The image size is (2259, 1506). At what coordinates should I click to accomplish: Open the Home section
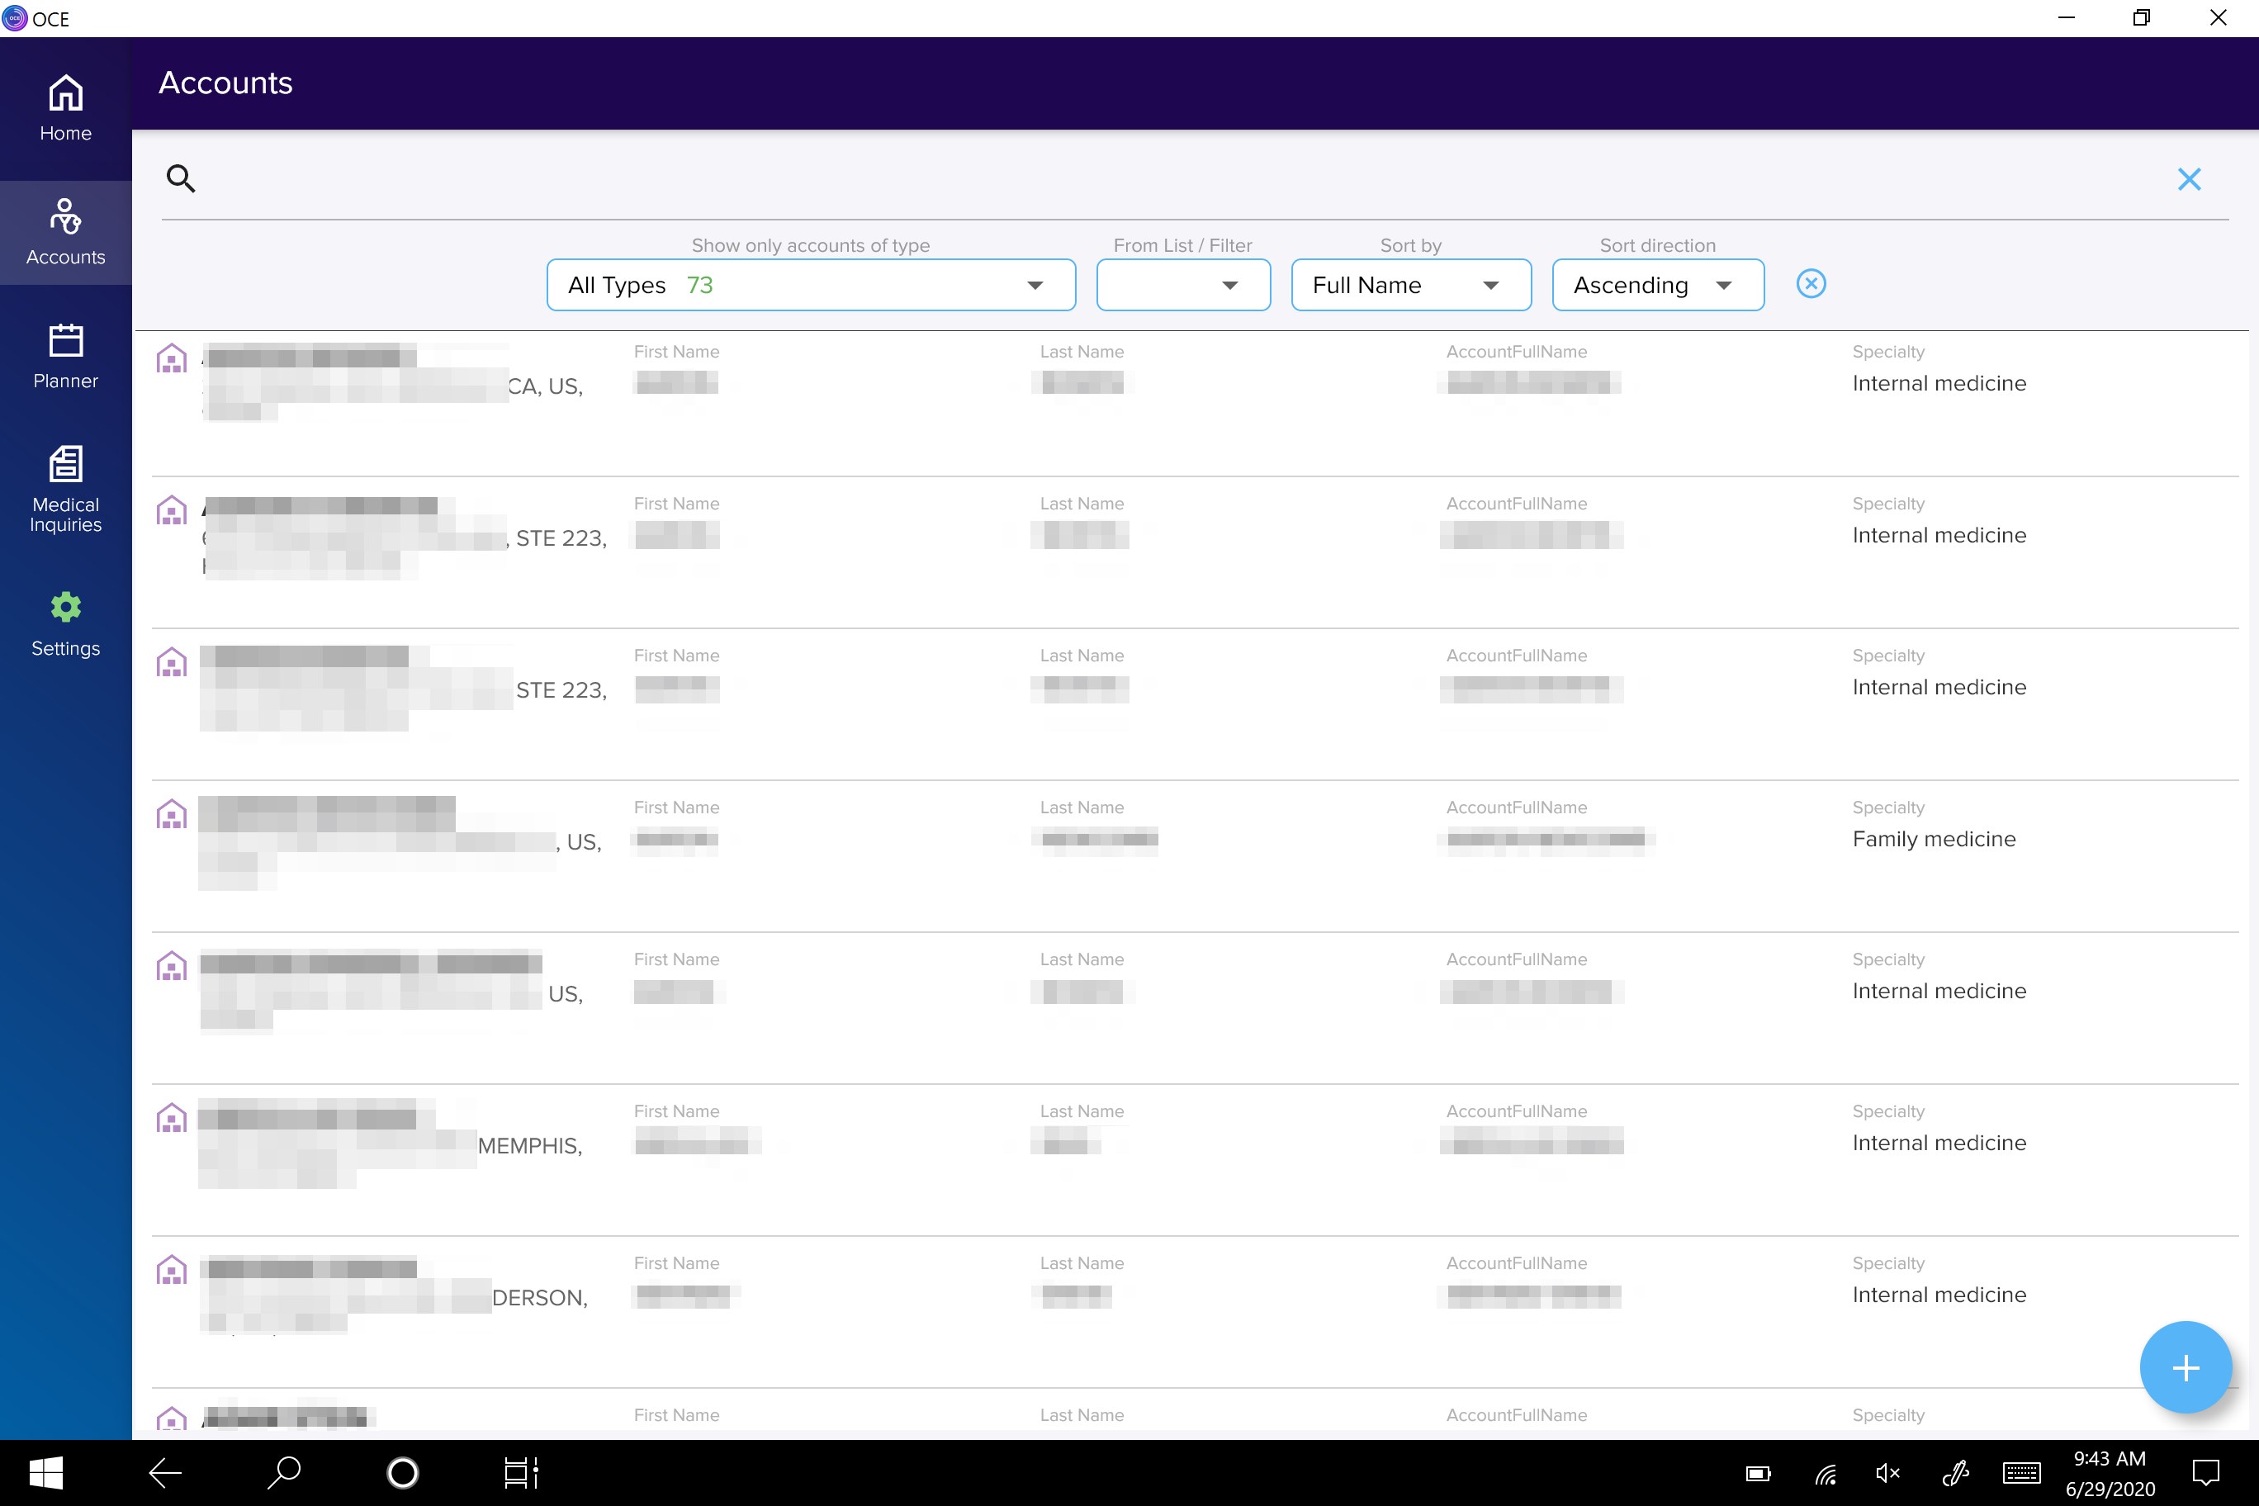pyautogui.click(x=64, y=107)
